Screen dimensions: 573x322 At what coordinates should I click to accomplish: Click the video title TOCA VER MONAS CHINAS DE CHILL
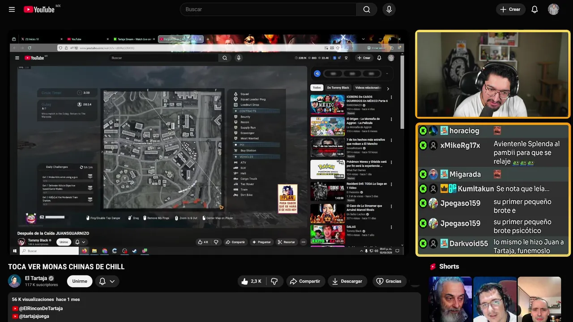(66, 267)
